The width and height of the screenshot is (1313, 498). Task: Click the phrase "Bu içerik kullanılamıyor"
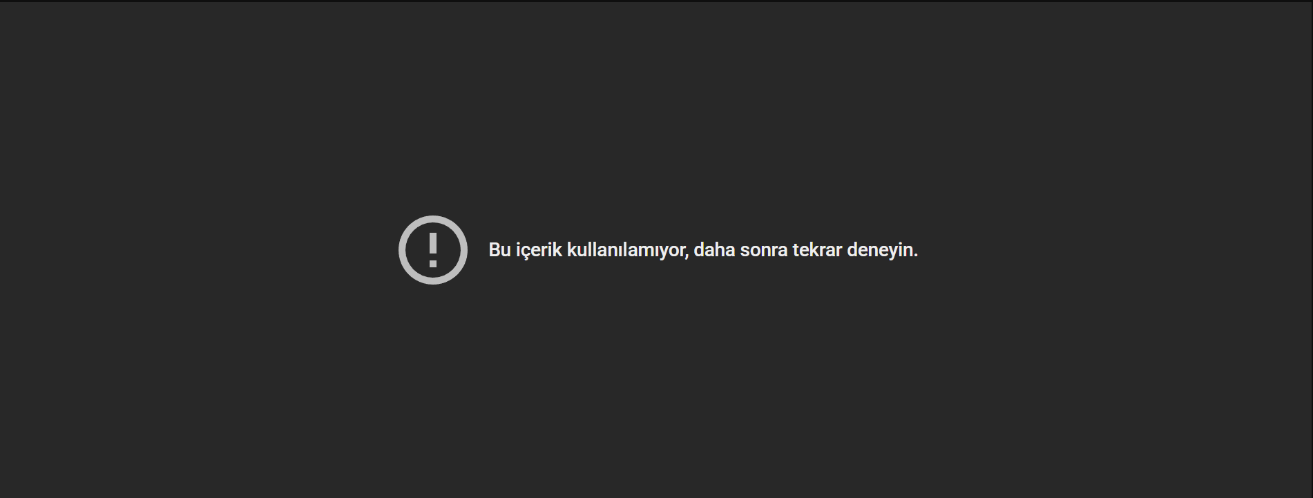tap(587, 250)
